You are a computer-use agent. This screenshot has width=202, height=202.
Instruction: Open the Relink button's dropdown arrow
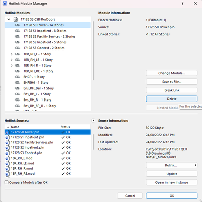tap(195, 165)
